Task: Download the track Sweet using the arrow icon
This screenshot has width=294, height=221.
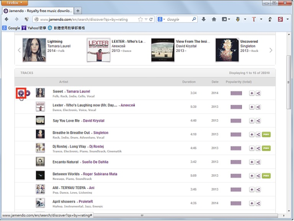Action: tap(28, 93)
